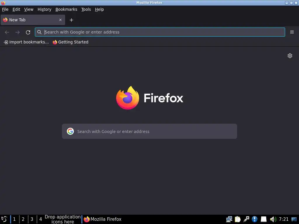Focus the page's Search with Google box
This screenshot has width=299, height=224.
pos(149,131)
